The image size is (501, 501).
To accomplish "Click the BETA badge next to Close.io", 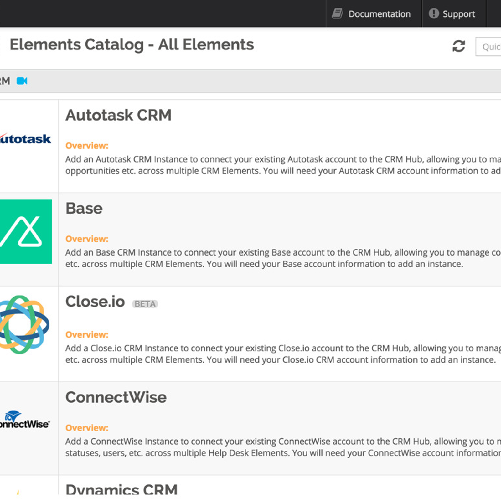I will point(145,304).
